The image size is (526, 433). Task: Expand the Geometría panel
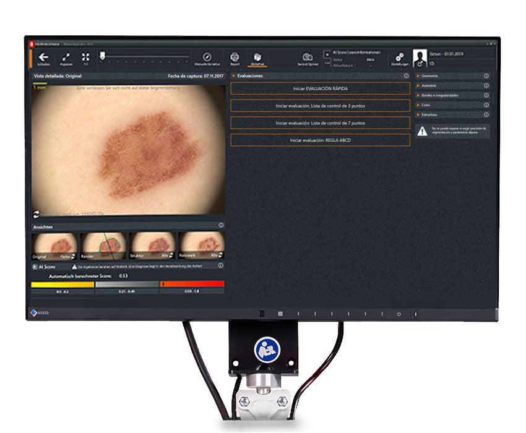point(418,76)
